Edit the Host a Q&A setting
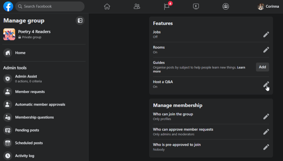283x161 pixels. (266, 84)
